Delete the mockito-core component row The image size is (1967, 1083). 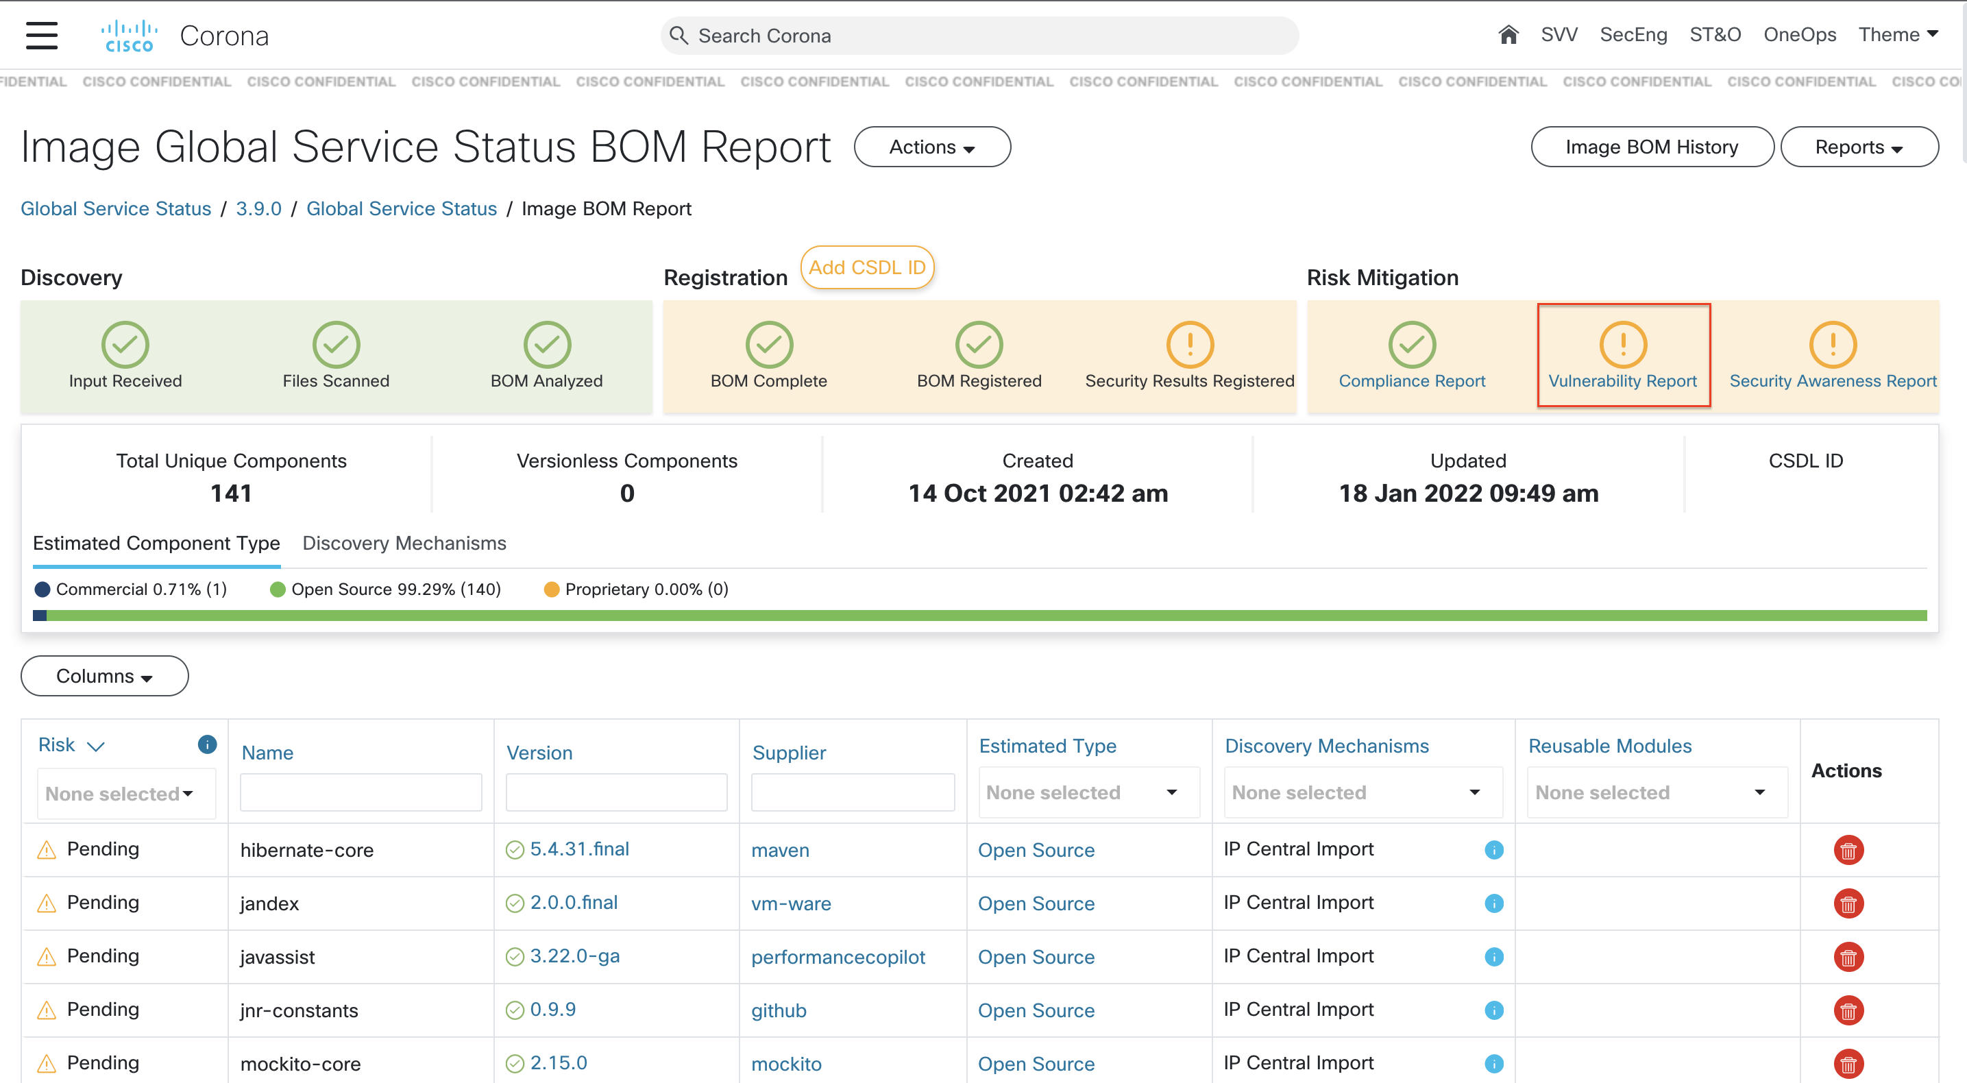(x=1848, y=1064)
